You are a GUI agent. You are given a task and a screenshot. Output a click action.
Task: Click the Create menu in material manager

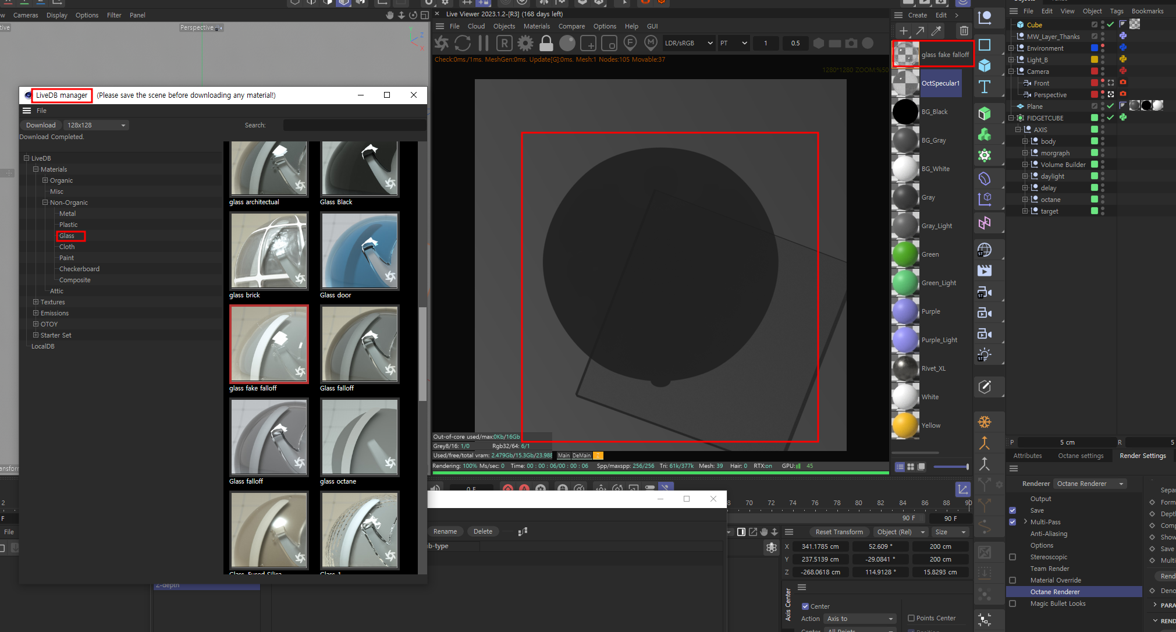(x=917, y=15)
